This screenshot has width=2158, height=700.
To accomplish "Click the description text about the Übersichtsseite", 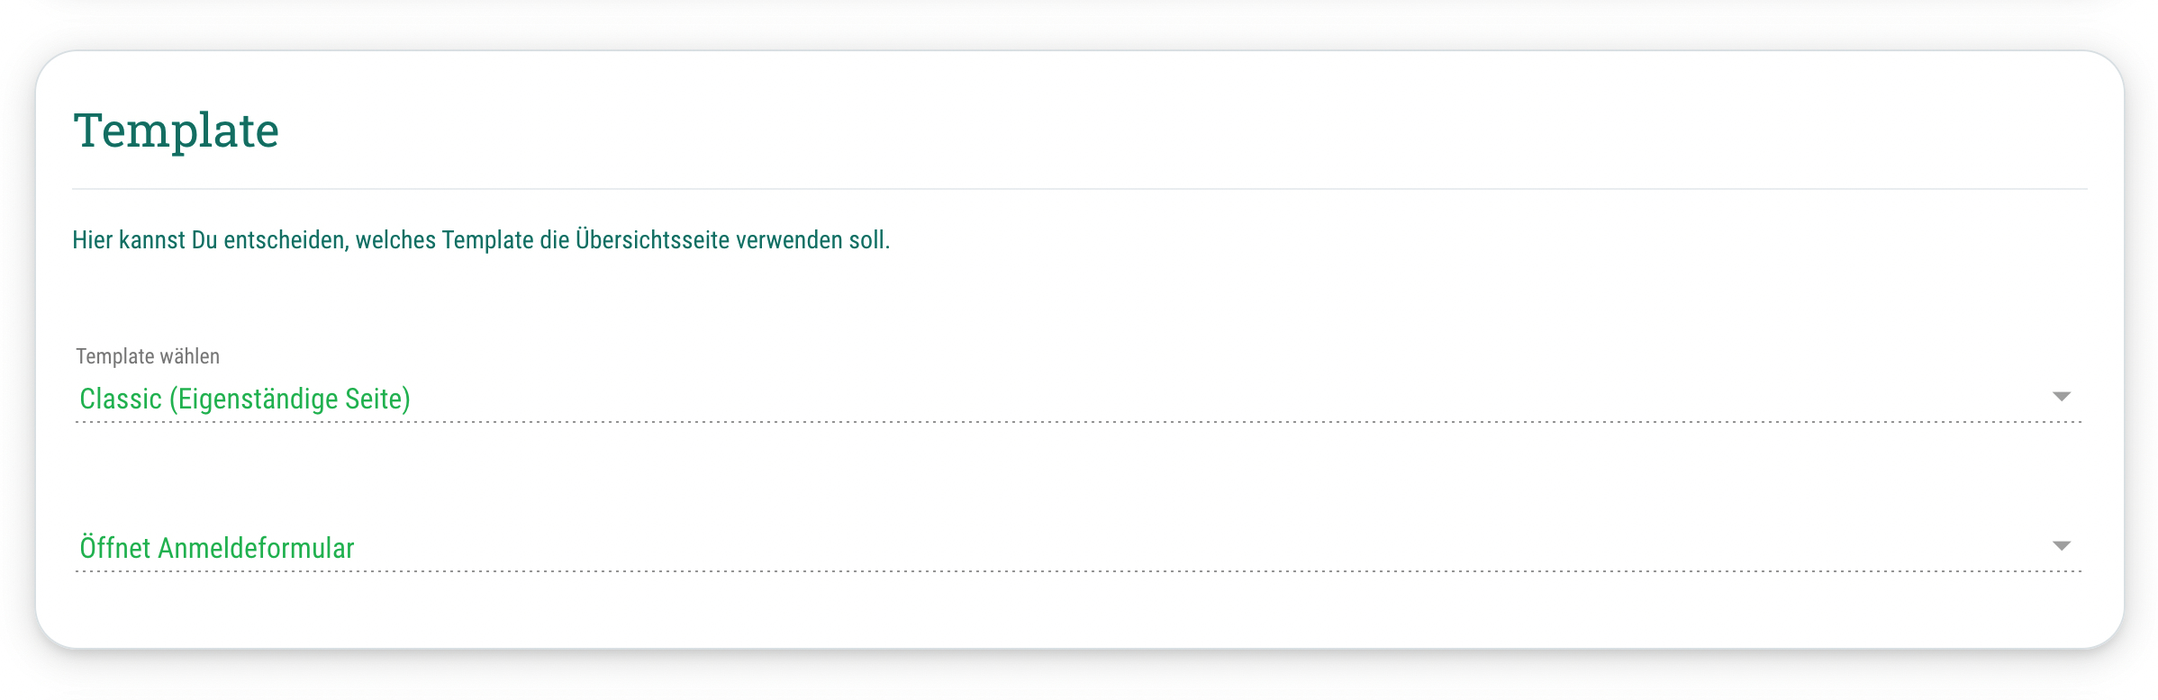I will (x=481, y=240).
